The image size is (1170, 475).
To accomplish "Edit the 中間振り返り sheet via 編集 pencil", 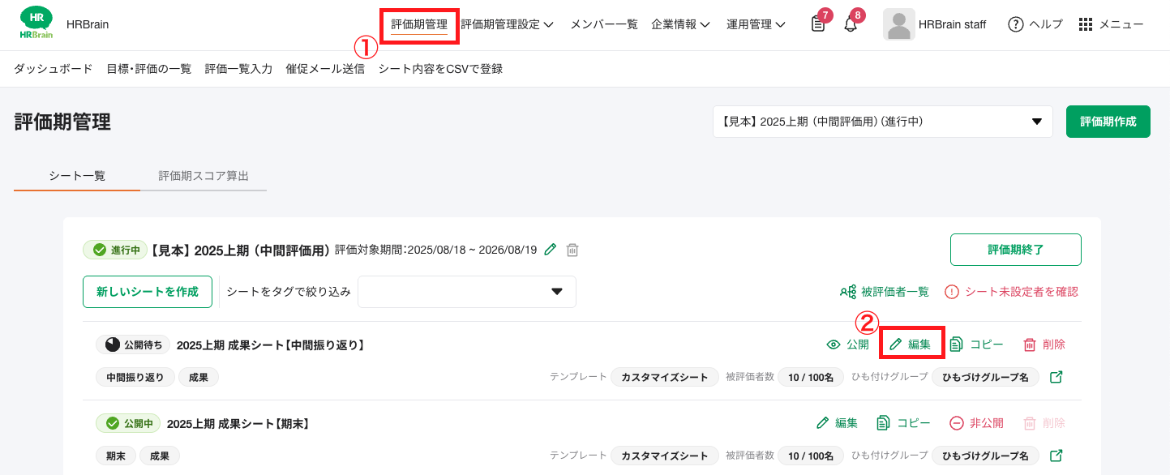I will pos(911,344).
